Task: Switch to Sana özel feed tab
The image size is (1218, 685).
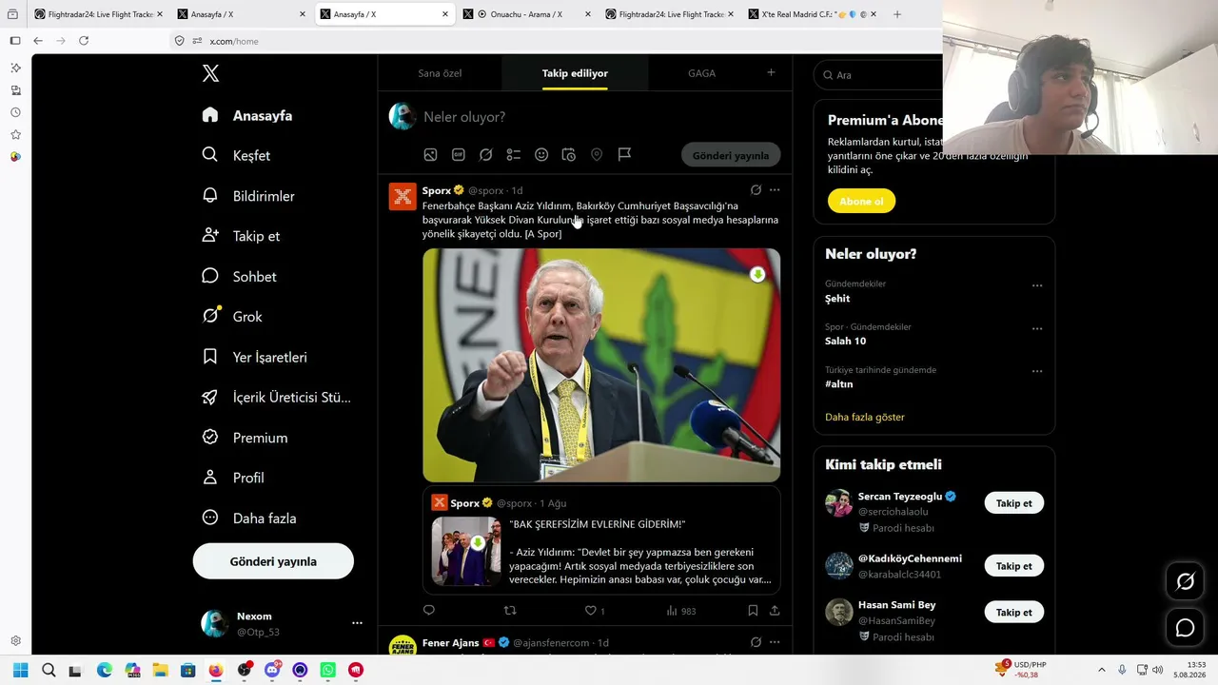Action: [440, 73]
